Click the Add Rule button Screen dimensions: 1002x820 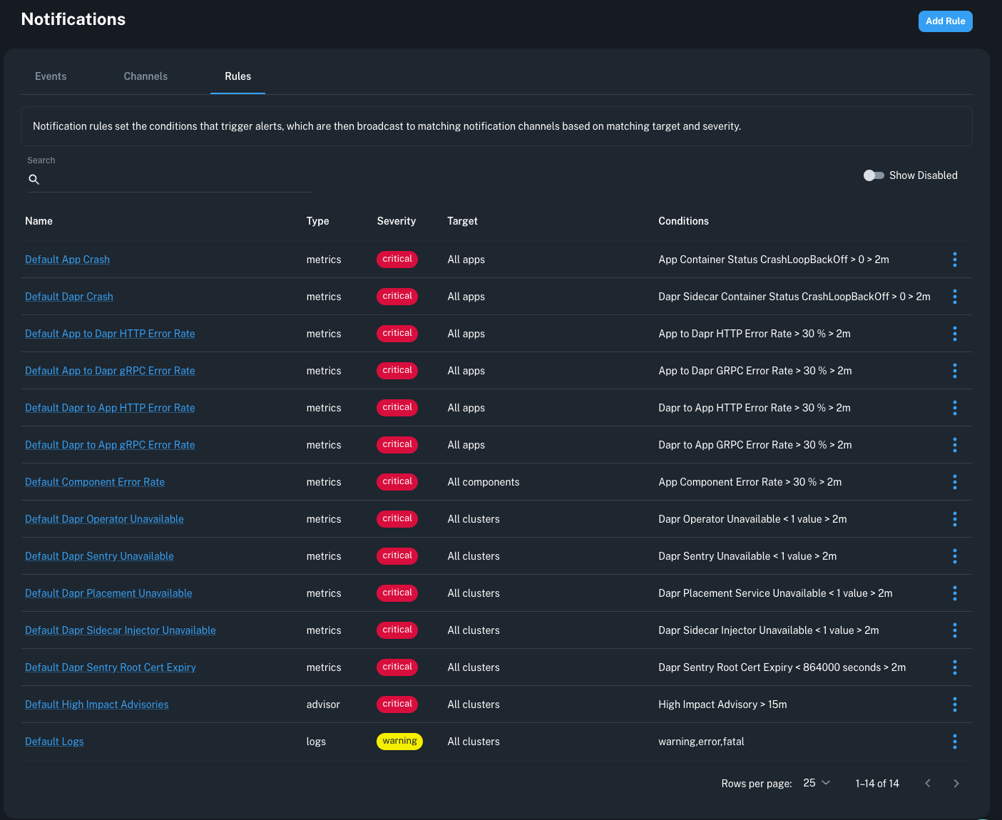click(x=945, y=21)
